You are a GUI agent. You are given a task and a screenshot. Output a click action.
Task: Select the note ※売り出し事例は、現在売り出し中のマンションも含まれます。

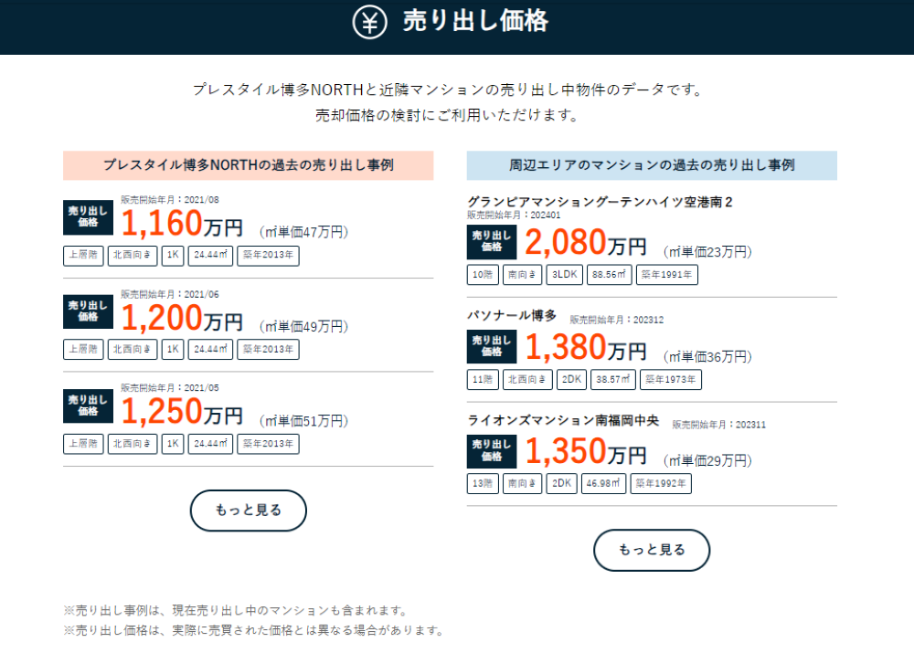[x=237, y=610]
